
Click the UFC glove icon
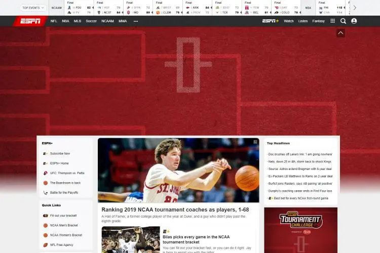[45, 173]
